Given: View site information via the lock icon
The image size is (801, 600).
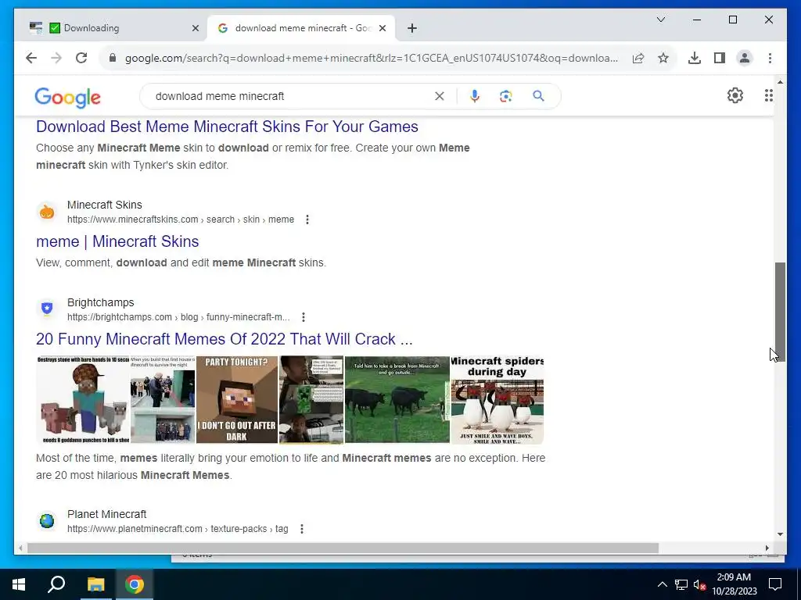Looking at the screenshot, I should coord(113,58).
